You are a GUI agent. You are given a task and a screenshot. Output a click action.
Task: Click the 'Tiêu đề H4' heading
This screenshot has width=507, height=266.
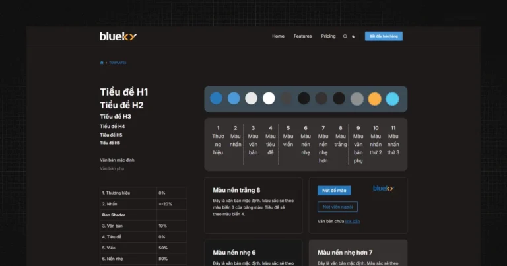112,126
